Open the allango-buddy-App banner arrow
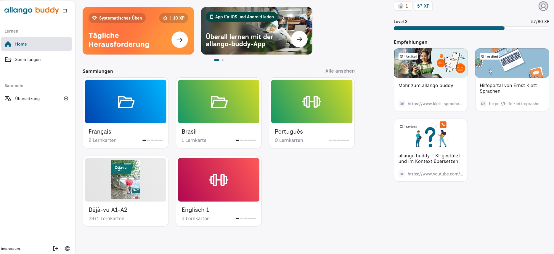The width and height of the screenshot is (554, 254). pos(299,39)
